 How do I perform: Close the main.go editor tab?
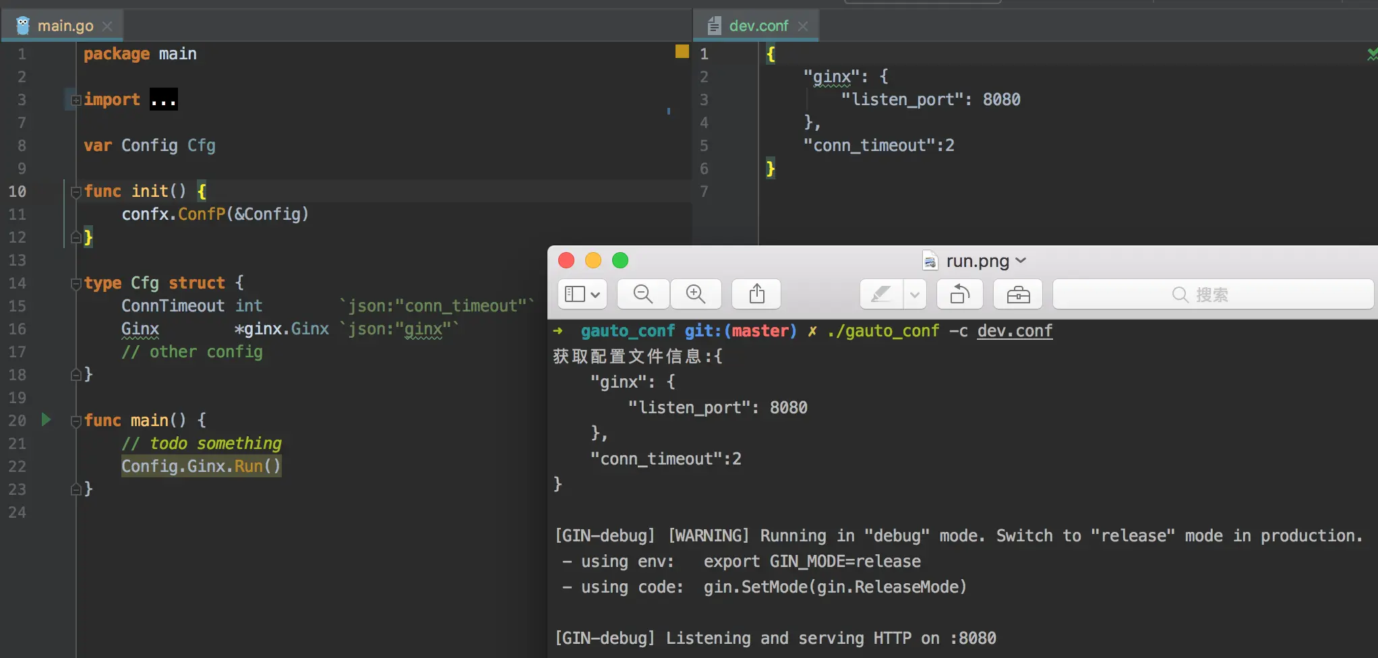(x=107, y=26)
